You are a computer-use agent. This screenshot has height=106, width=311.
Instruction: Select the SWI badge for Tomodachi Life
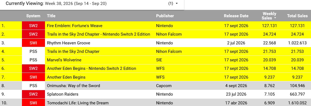click(x=33, y=103)
